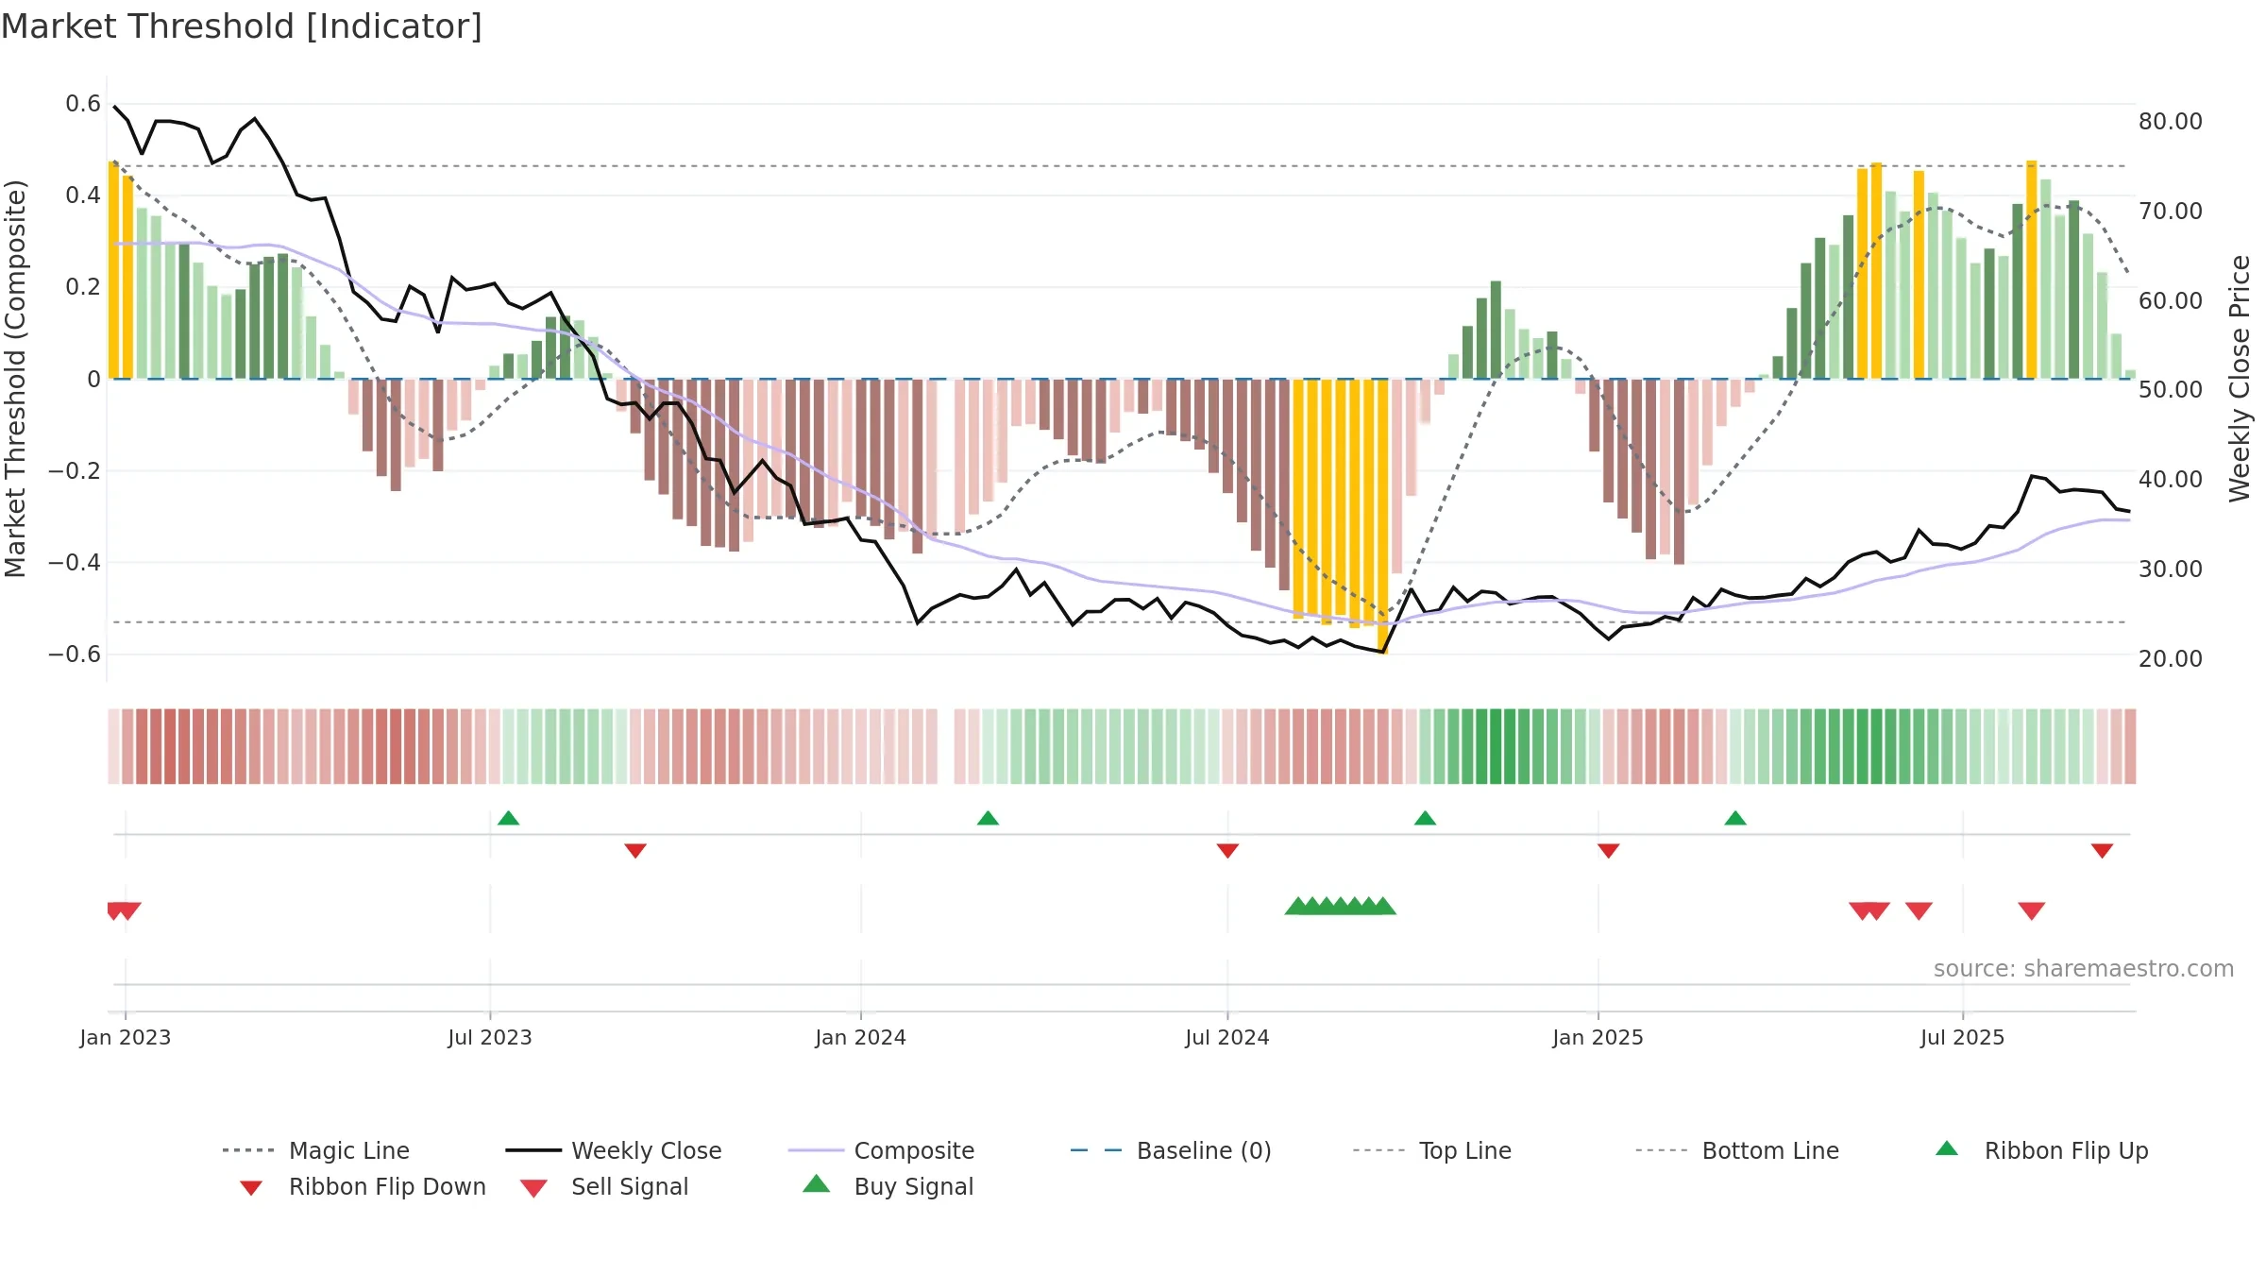Select the ribbon flip up marker near Mar 2025
The image size is (2266, 1275).
click(1735, 818)
